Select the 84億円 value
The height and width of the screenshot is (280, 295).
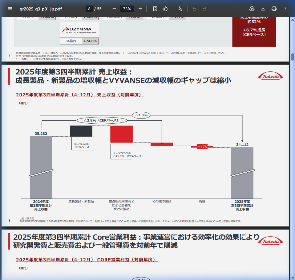click(x=71, y=41)
